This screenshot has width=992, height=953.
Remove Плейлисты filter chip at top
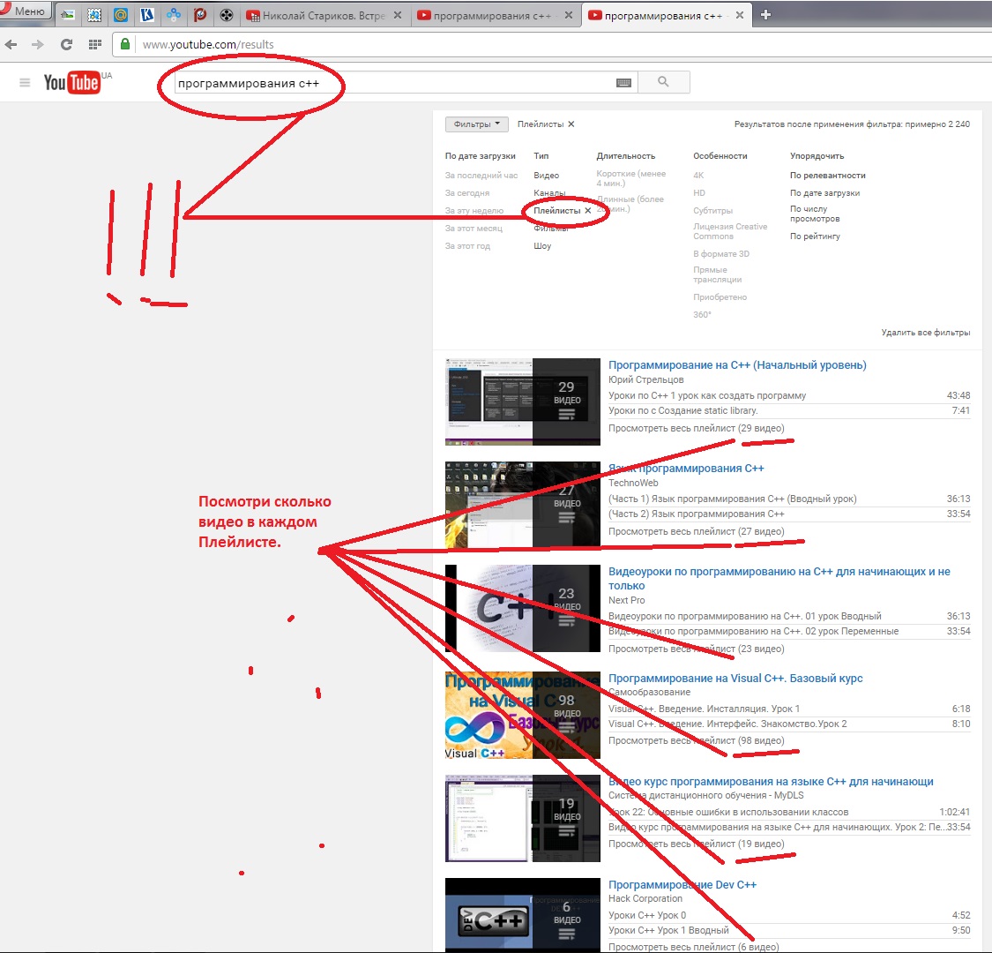pos(571,124)
